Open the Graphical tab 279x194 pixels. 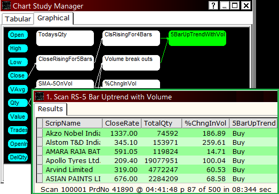(53, 18)
